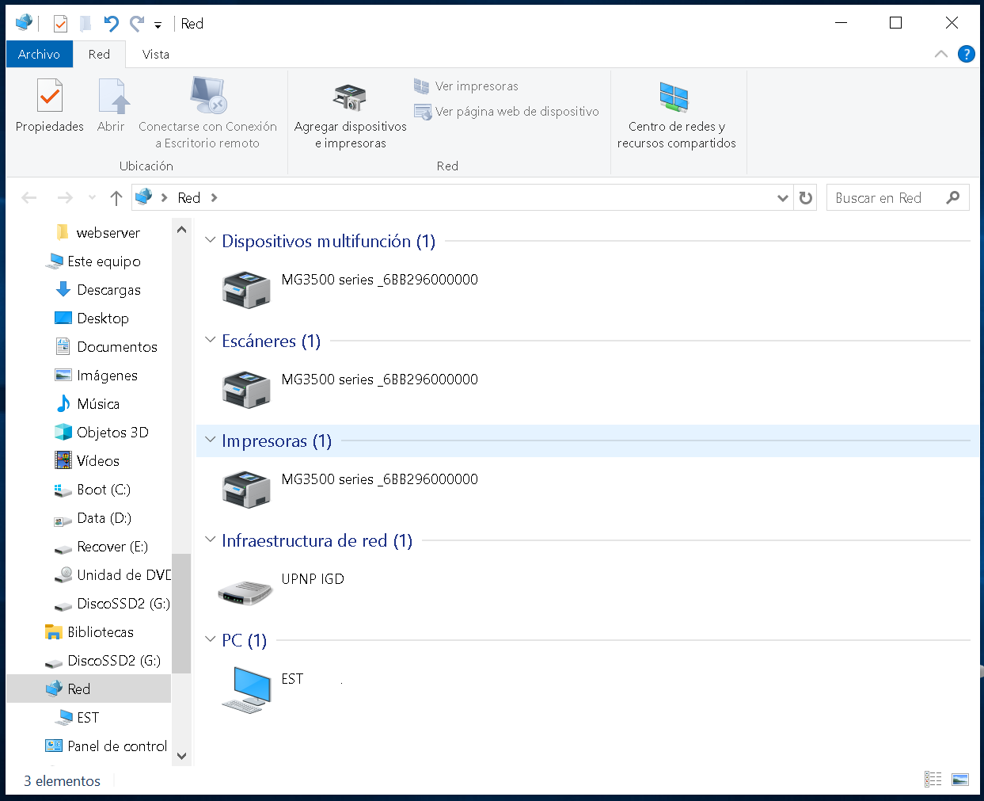Image resolution: width=984 pixels, height=801 pixels.
Task: Minimize the ribbon with the chevron
Action: 941,54
